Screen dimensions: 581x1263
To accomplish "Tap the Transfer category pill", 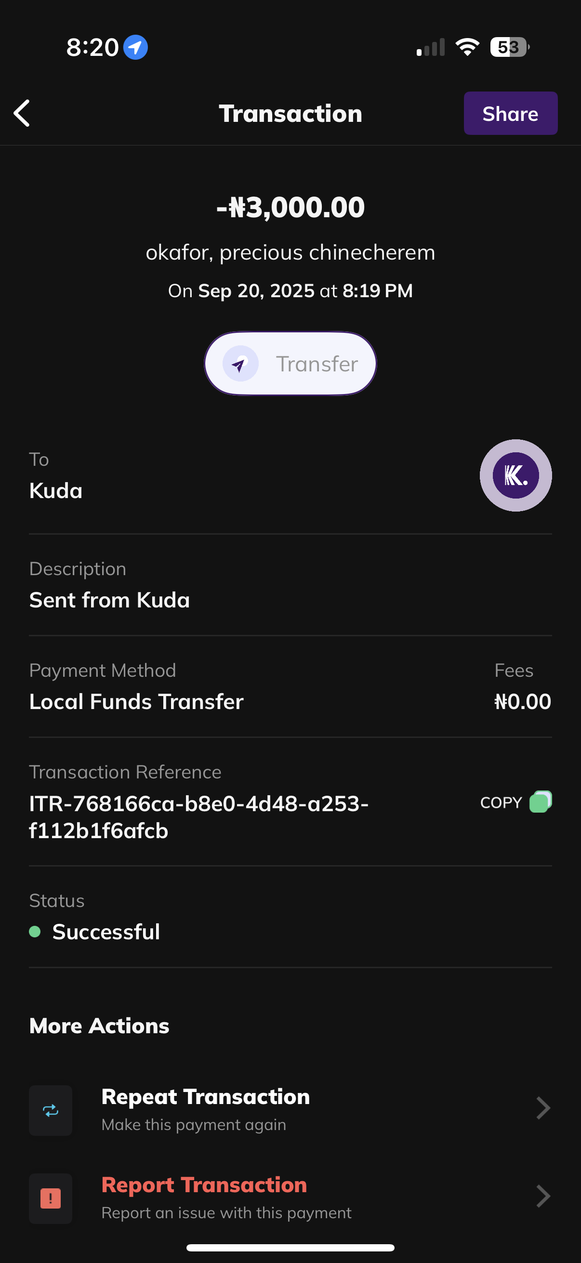I will (x=290, y=364).
